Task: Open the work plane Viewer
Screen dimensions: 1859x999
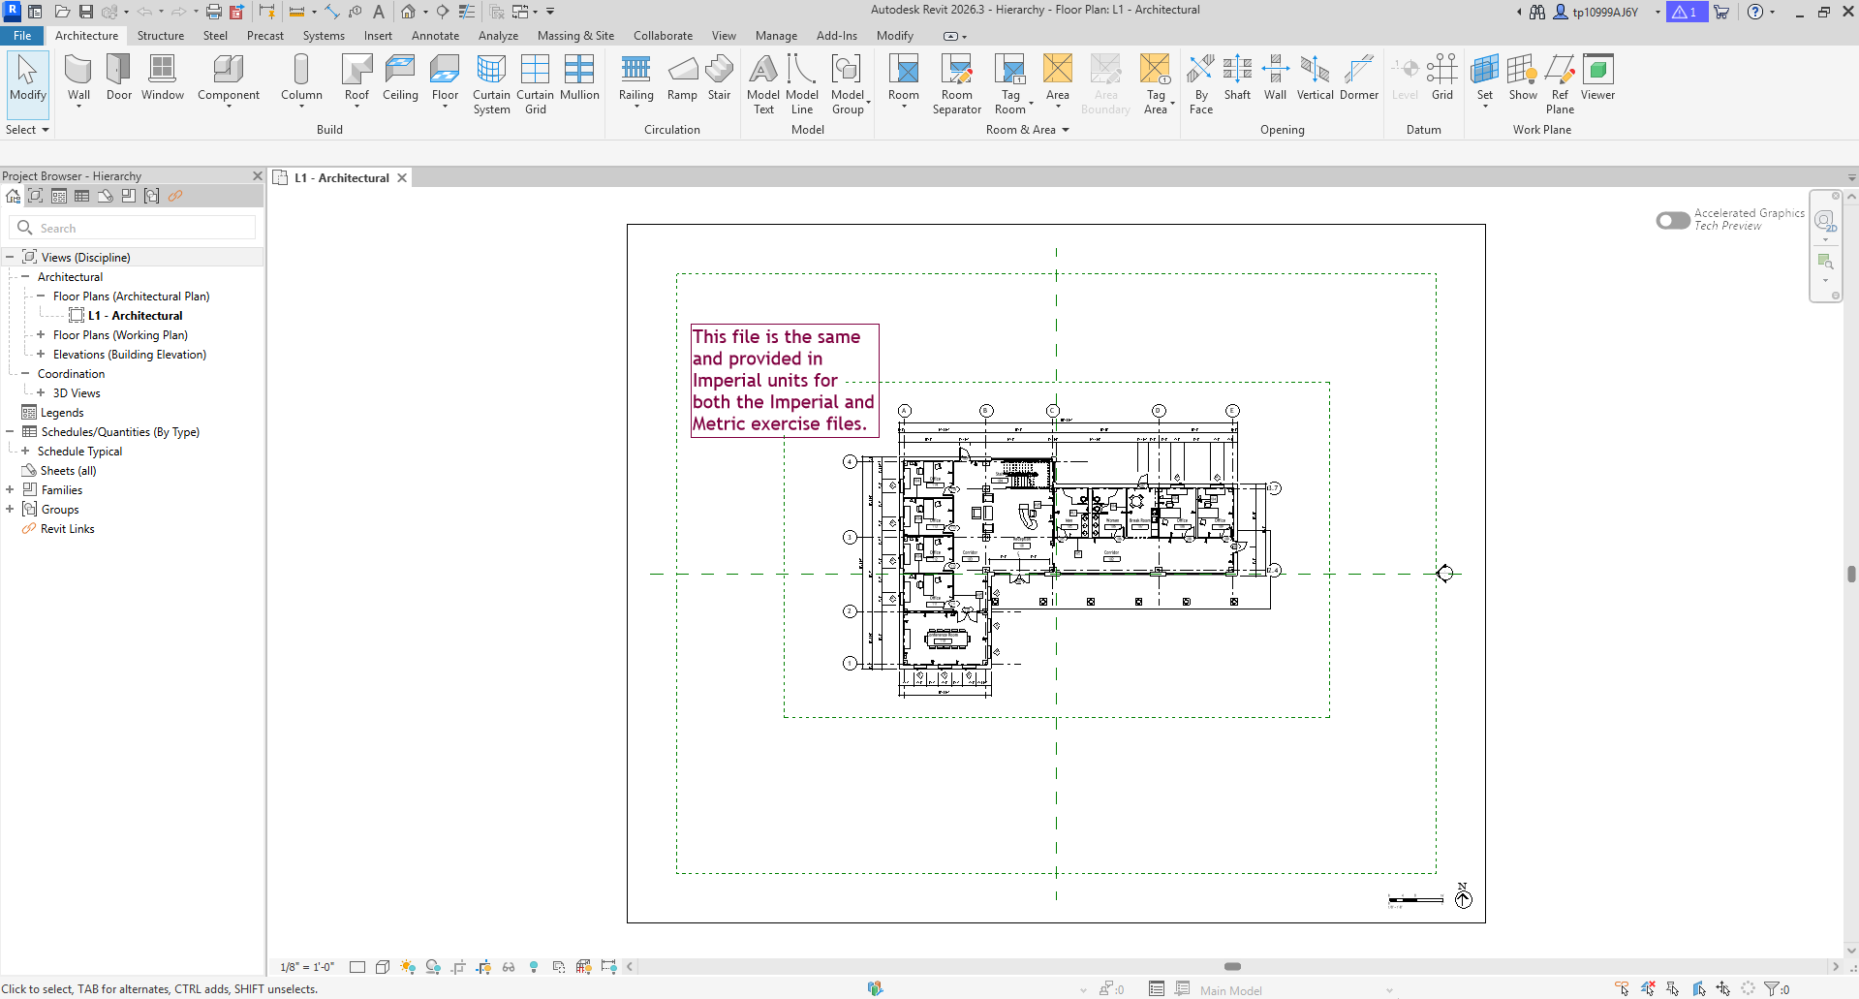Action: point(1597,78)
